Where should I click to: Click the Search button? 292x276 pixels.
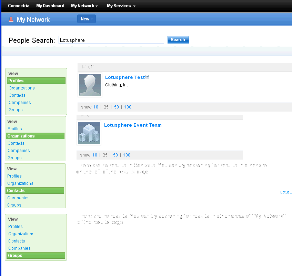[178, 39]
